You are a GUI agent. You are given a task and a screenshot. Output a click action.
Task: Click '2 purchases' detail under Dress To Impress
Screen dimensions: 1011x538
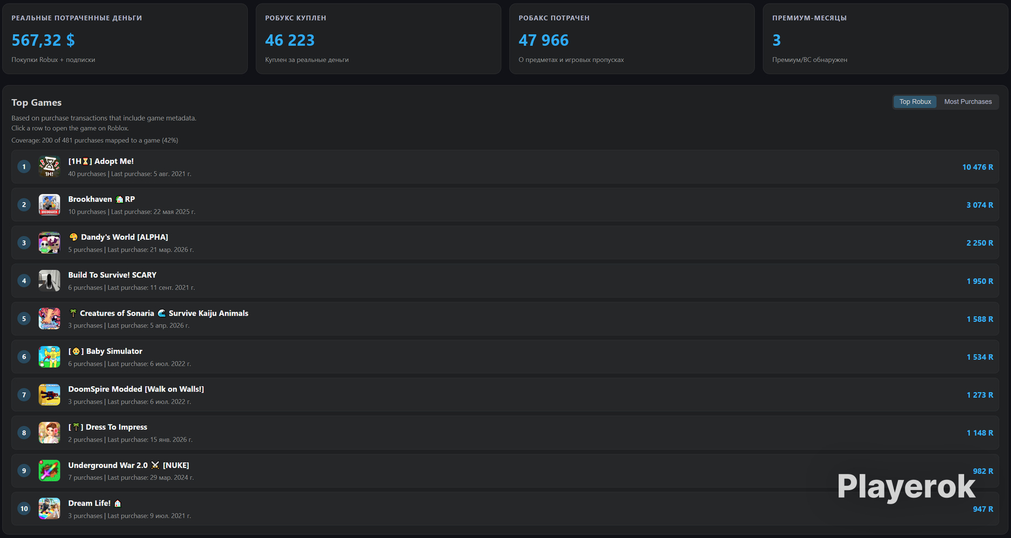point(85,440)
